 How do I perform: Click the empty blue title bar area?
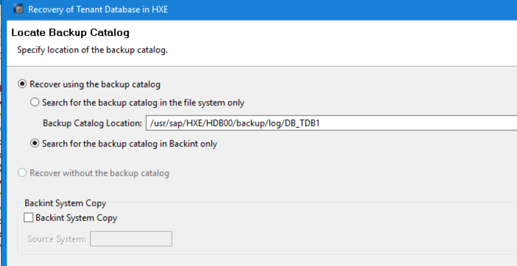click(x=343, y=9)
